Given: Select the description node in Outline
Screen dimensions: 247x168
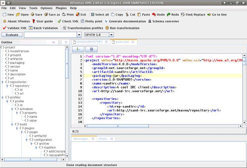Looking at the screenshot, I should [15, 74].
